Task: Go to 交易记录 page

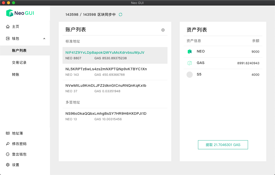Action: [x=19, y=62]
